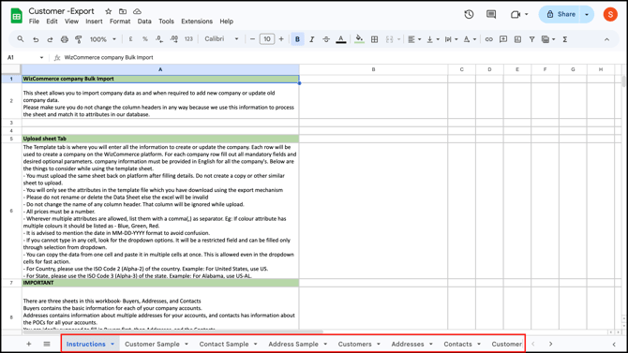
Task: Open horizontal align options
Action: click(x=414, y=39)
